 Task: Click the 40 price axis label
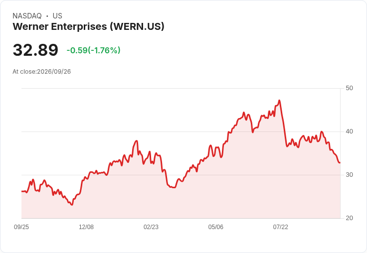[349, 131]
